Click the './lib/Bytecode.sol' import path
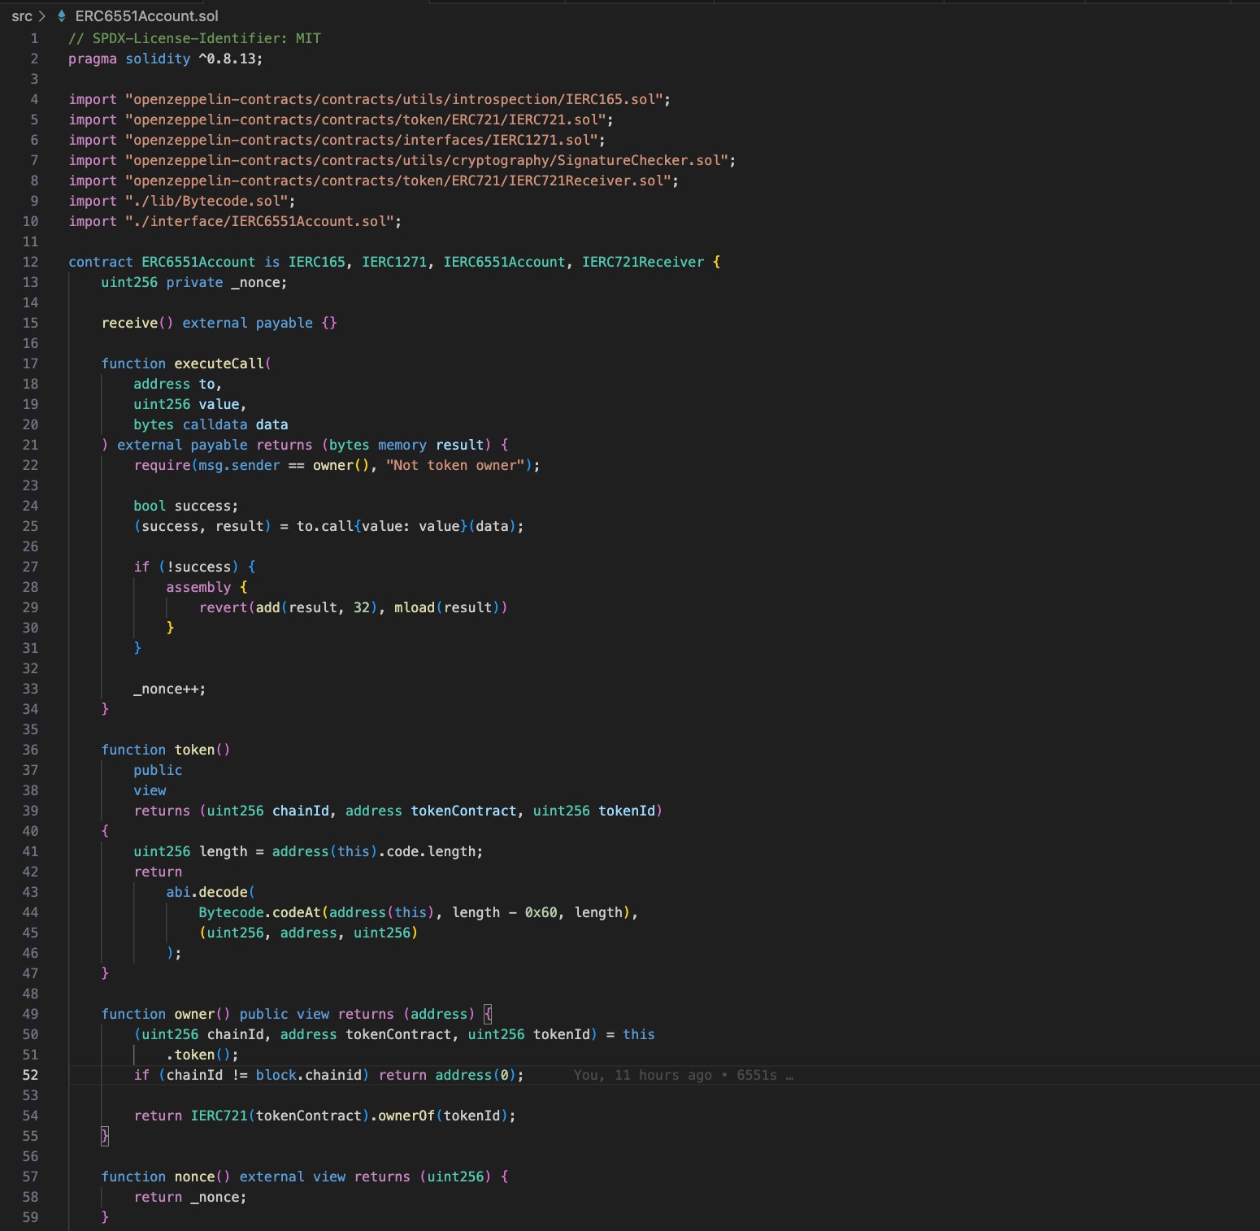1260x1231 pixels. coord(206,201)
